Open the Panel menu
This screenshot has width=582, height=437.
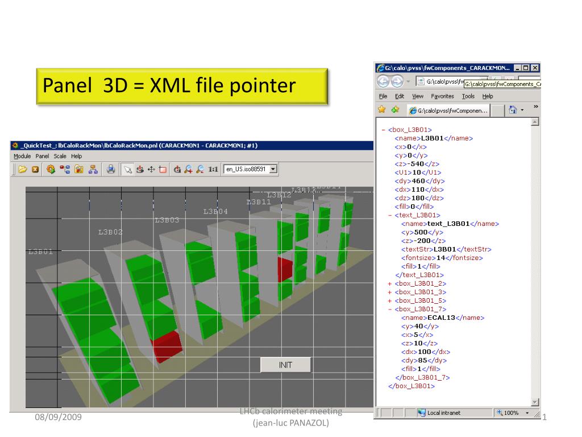pos(42,156)
